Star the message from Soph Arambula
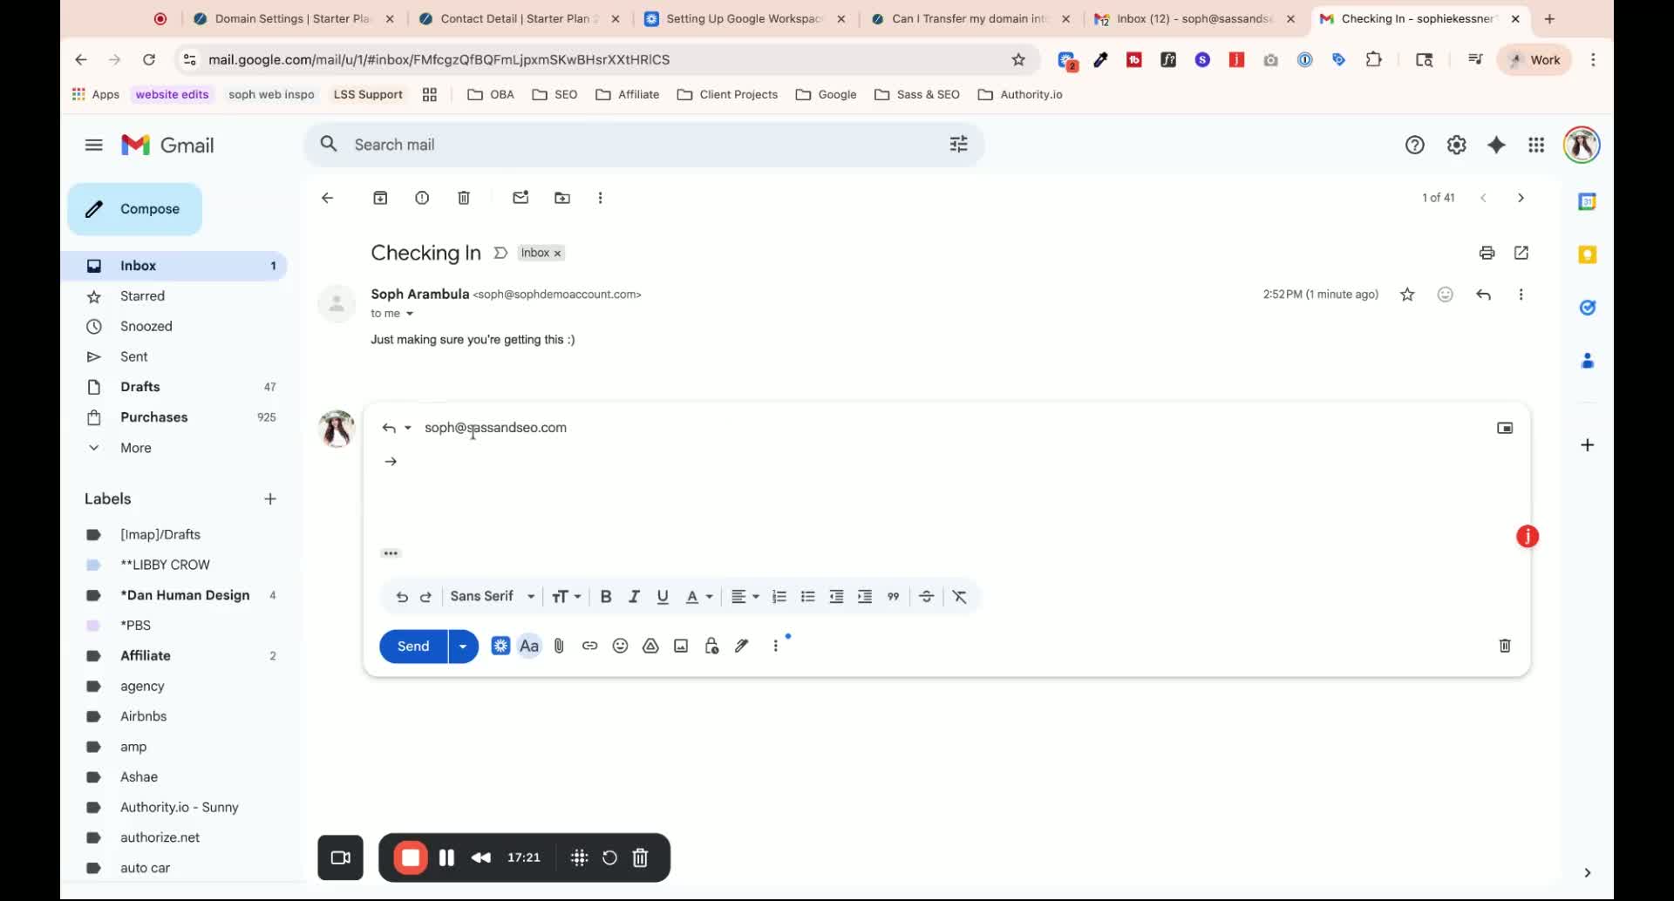Screen dimensions: 1674x901 coord(1407,295)
